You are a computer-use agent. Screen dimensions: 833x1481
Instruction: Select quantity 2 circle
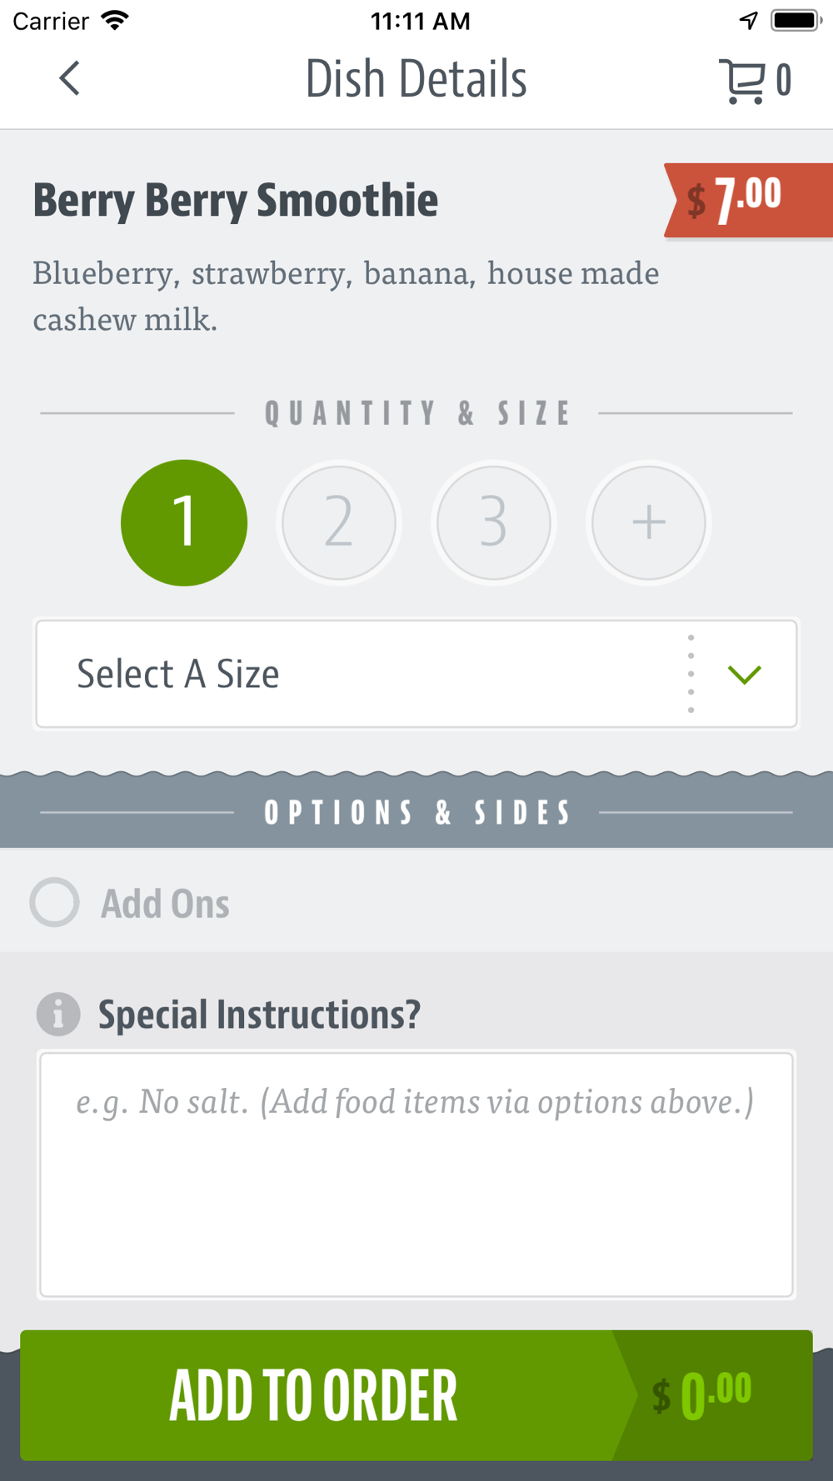[339, 522]
